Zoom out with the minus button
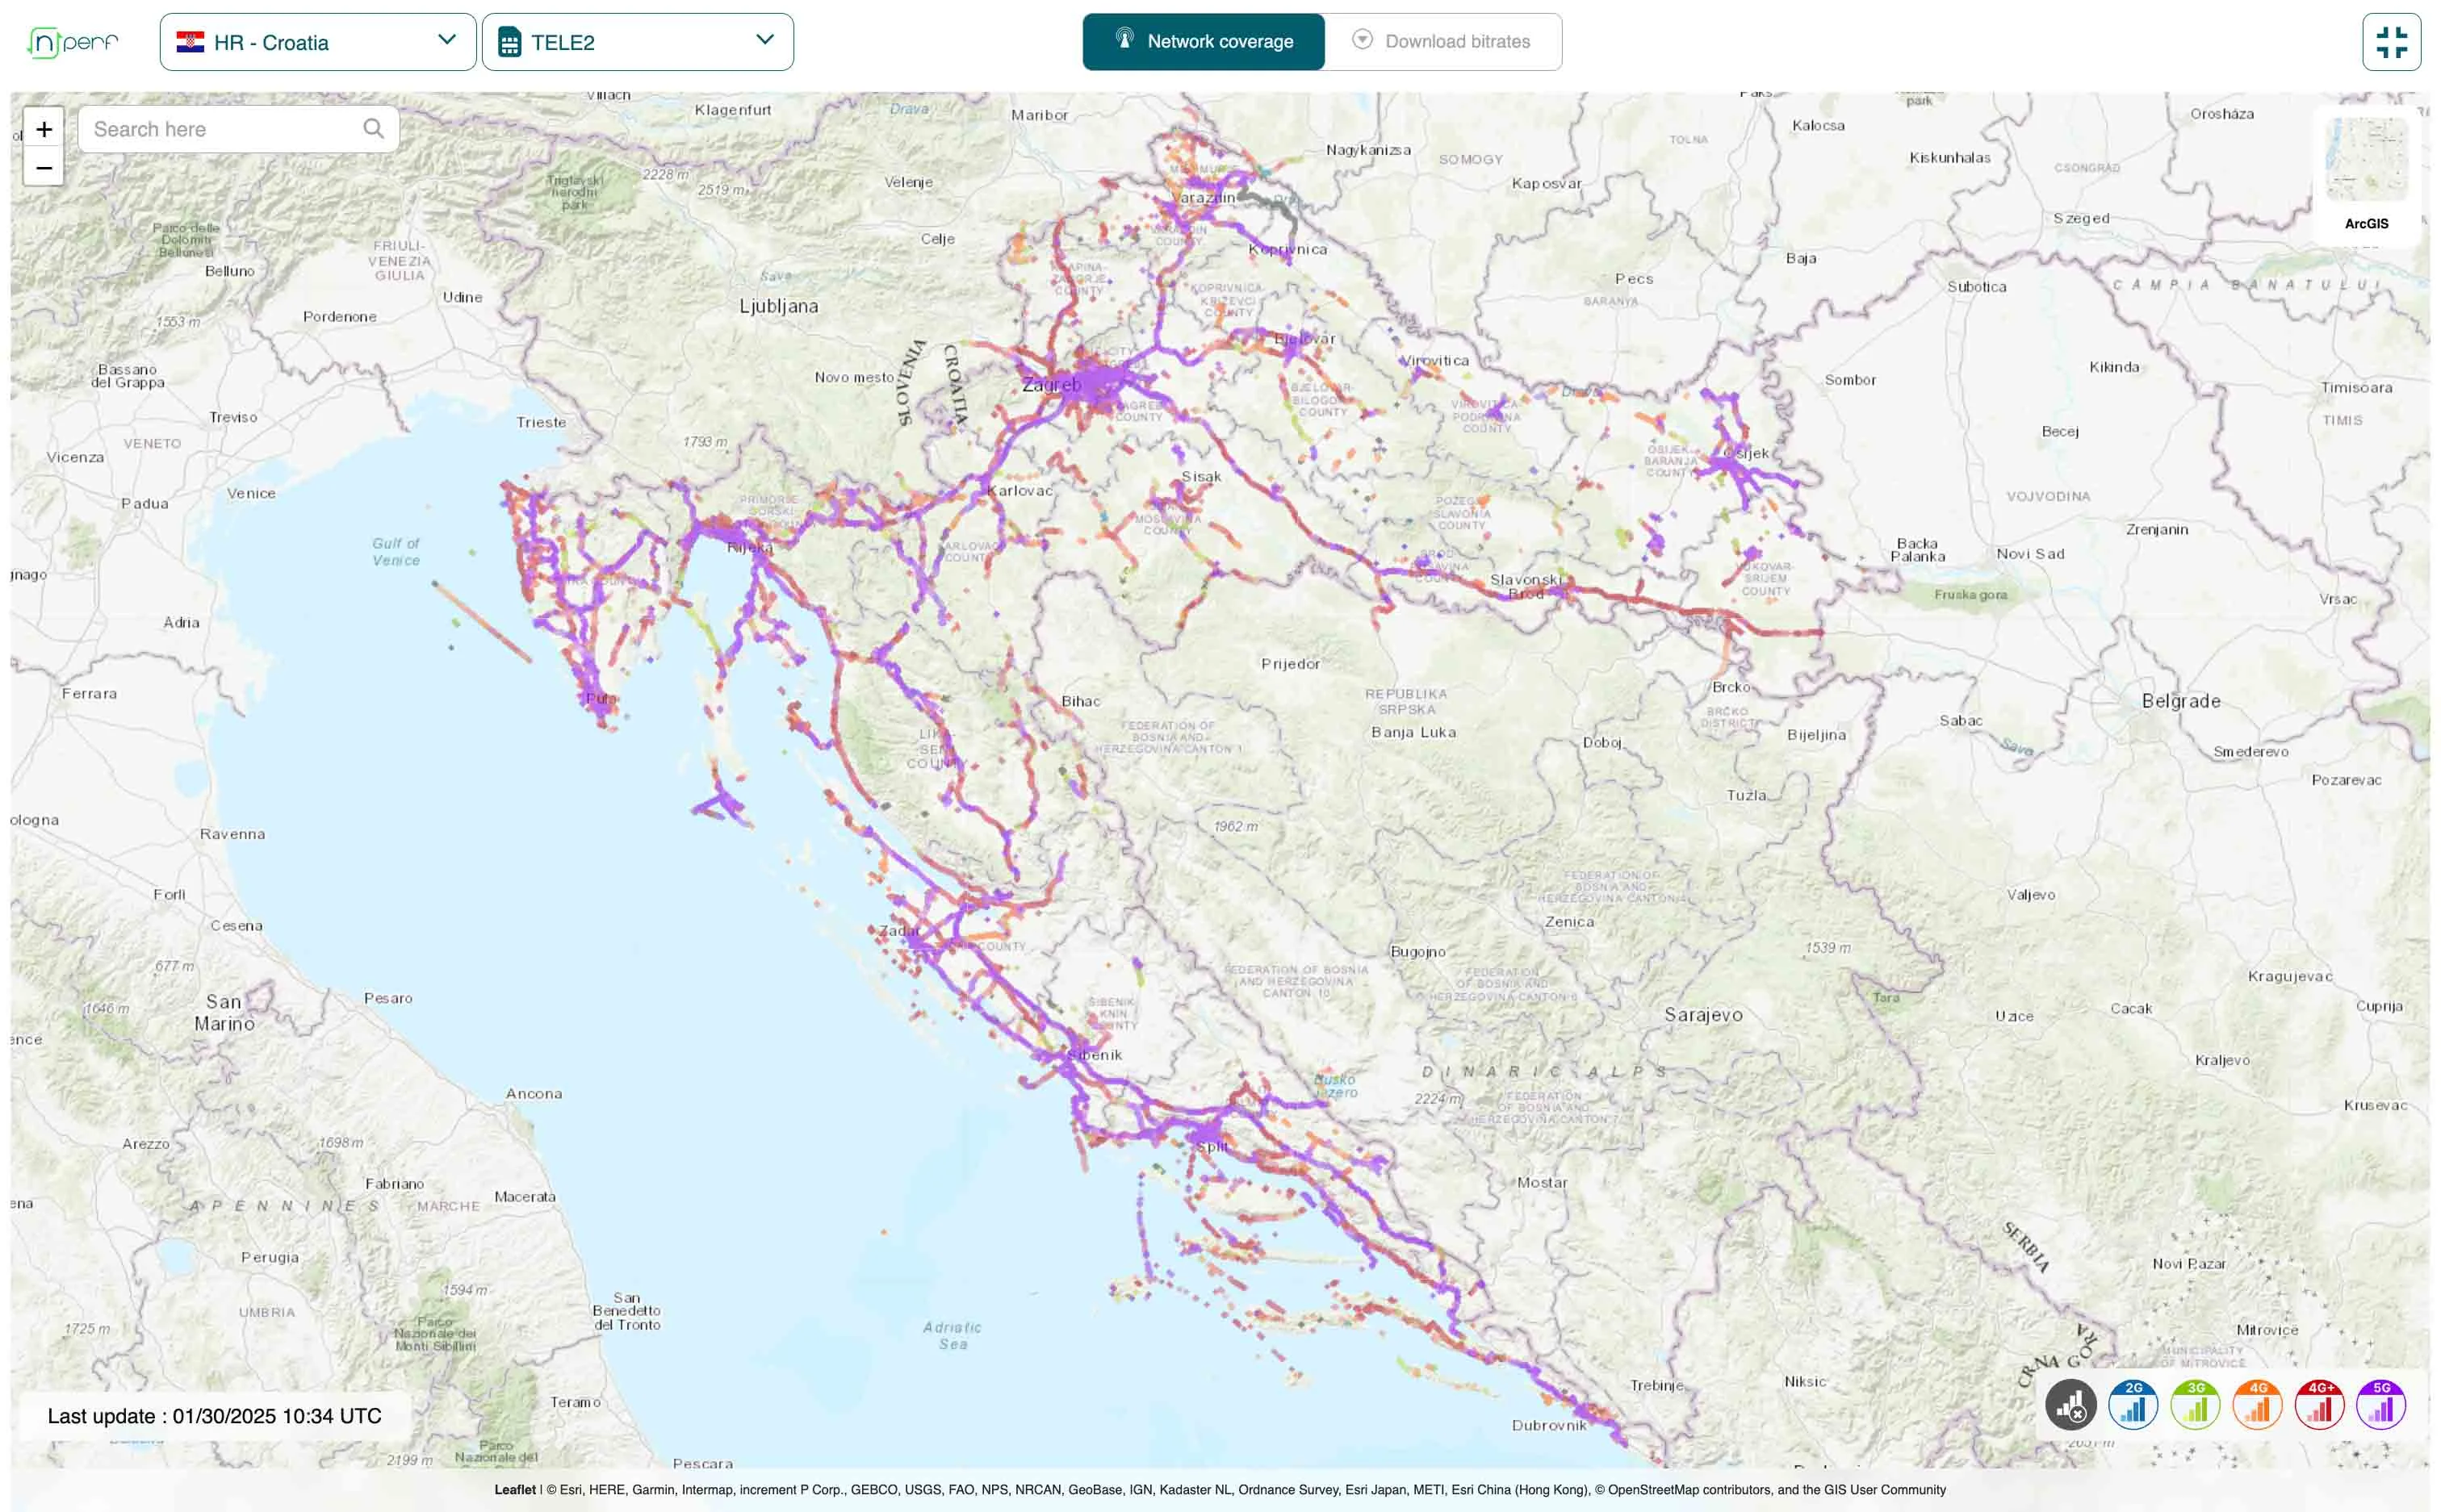Viewport: 2441px width, 1512px height. click(x=44, y=167)
